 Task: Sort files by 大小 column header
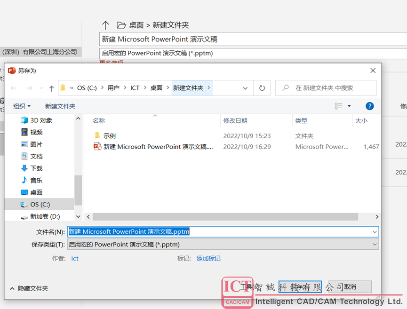click(x=361, y=121)
